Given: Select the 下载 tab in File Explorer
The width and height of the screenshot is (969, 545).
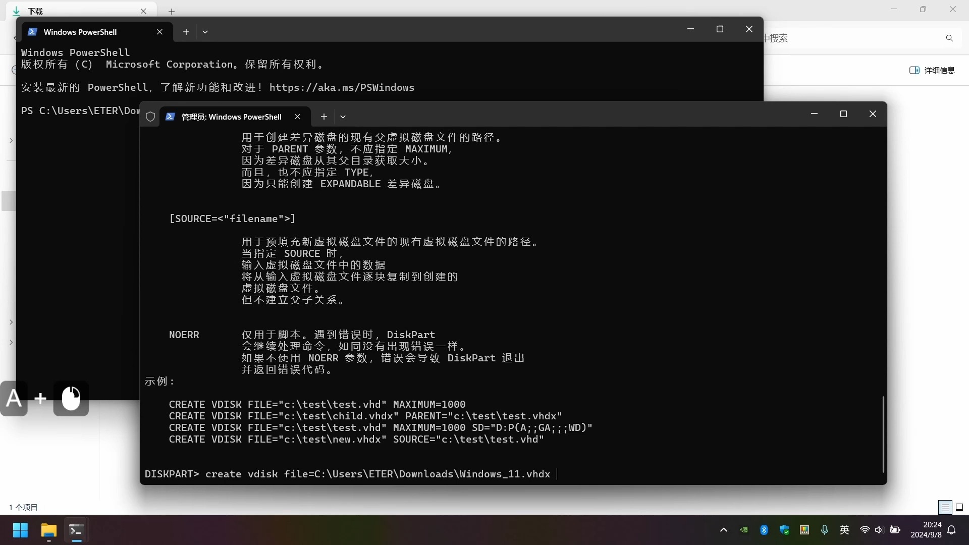Looking at the screenshot, I should pos(81,11).
